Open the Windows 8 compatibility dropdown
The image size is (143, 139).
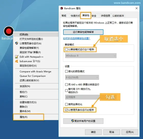pos(91,56)
